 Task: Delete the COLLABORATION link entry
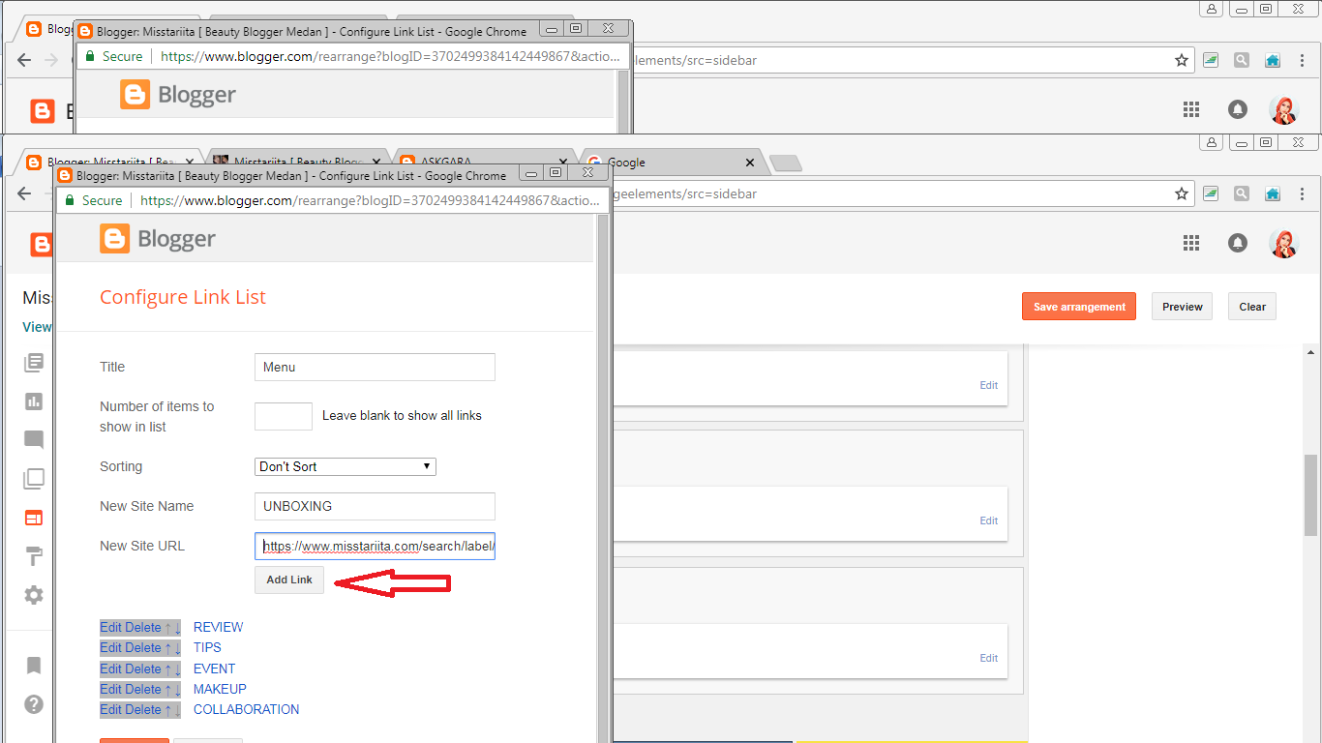pos(143,710)
